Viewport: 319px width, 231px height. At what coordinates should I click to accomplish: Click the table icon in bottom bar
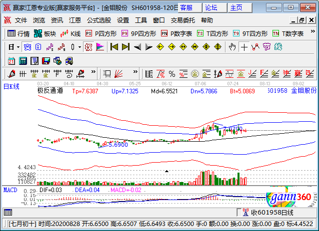point(8,213)
